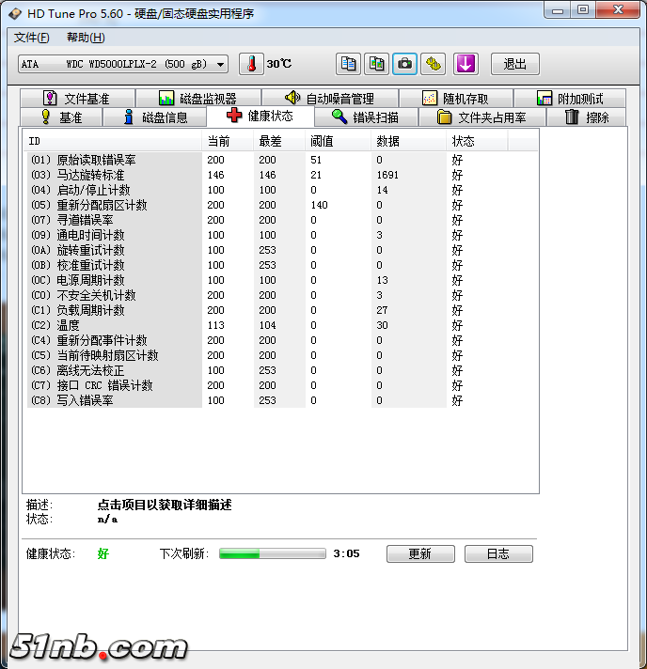Click the purple download arrow icon
This screenshot has width=647, height=669.
coord(466,64)
